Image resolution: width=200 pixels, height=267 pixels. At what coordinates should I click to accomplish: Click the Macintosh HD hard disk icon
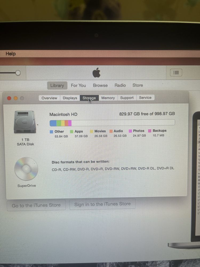point(25,122)
